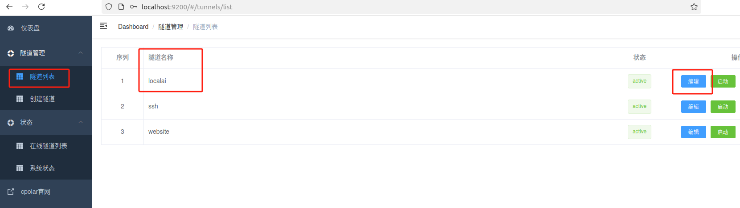Bookmark page with the star icon
740x208 pixels.
pyautogui.click(x=694, y=7)
